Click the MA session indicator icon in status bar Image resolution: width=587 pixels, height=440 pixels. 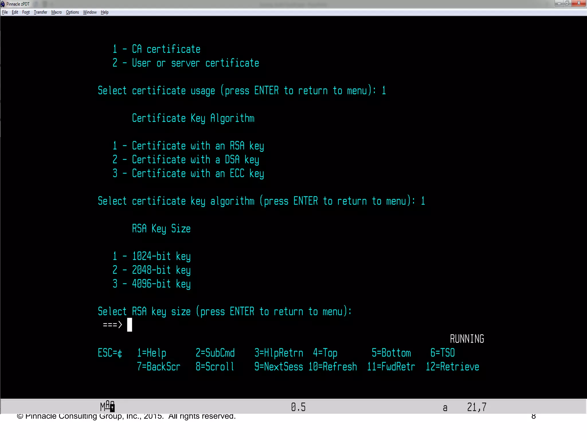[107, 406]
